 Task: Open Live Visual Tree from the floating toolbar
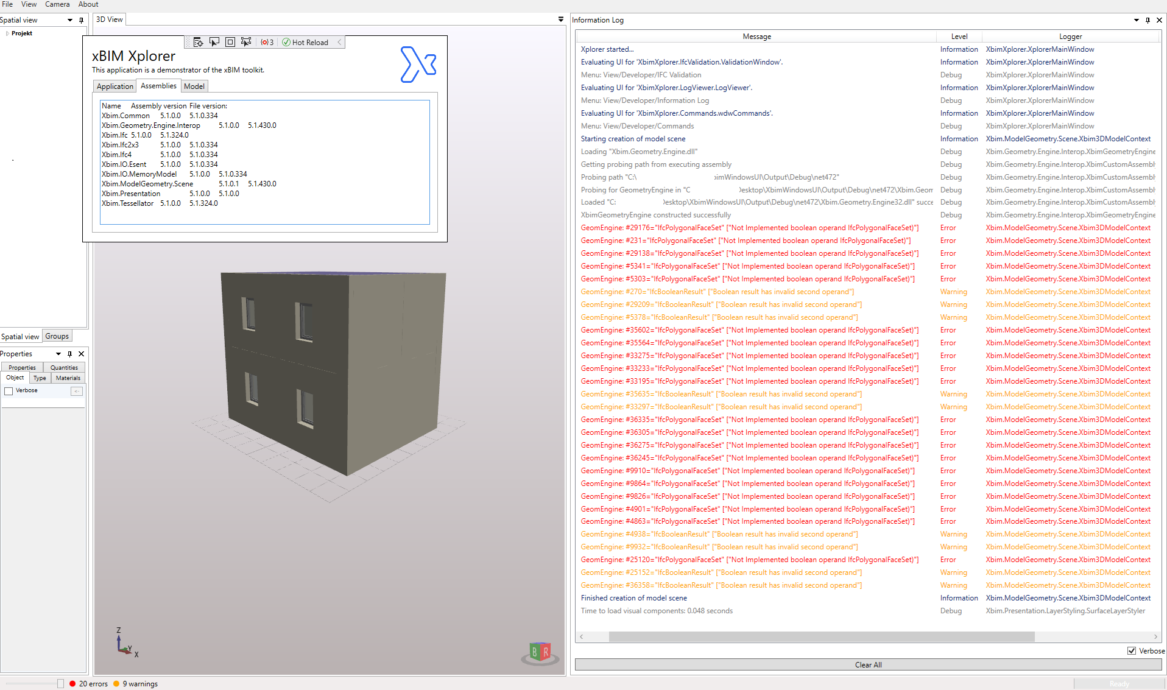(198, 41)
